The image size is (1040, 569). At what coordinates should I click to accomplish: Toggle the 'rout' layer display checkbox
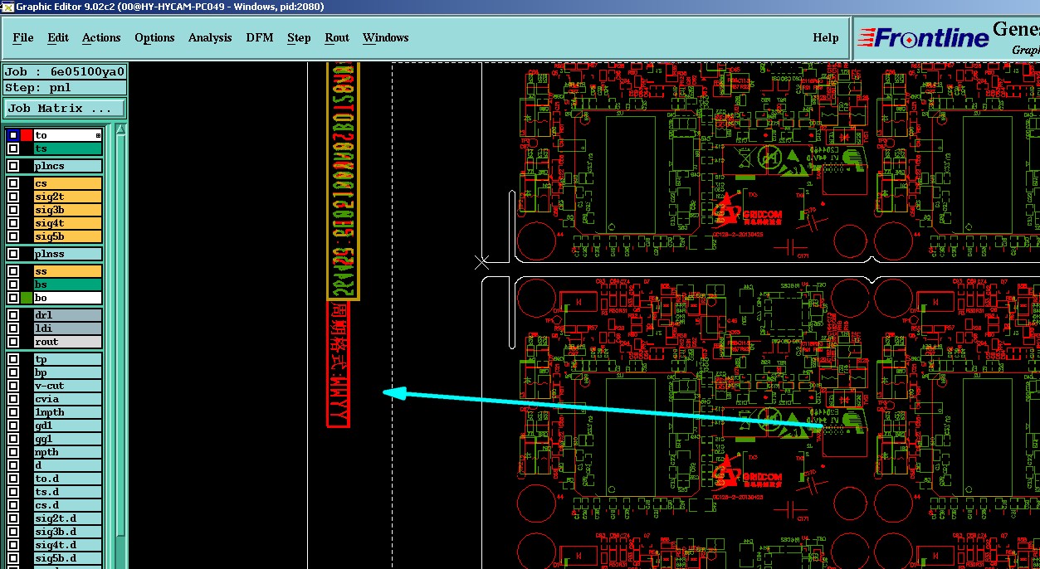[13, 342]
